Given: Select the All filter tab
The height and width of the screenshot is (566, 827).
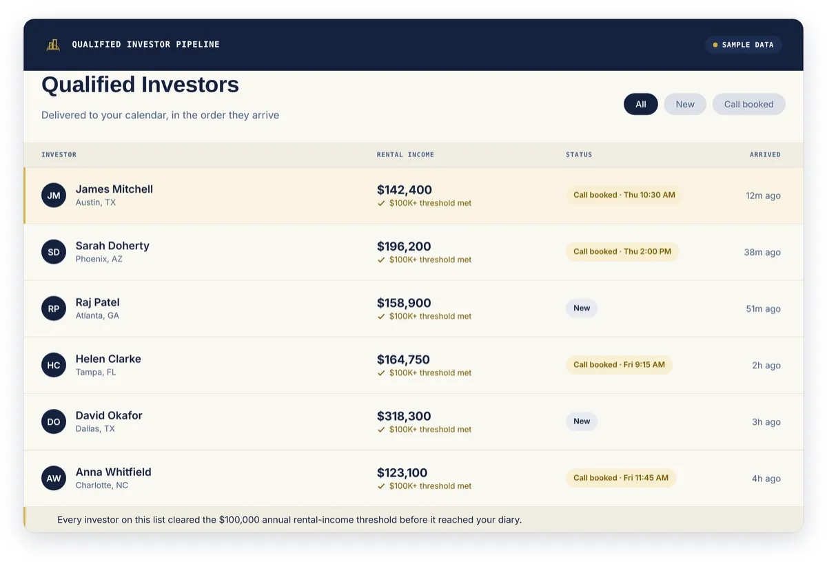Looking at the screenshot, I should (x=641, y=104).
